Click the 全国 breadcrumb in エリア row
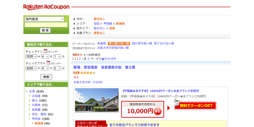Screen dimensions: 254x127 97,24
